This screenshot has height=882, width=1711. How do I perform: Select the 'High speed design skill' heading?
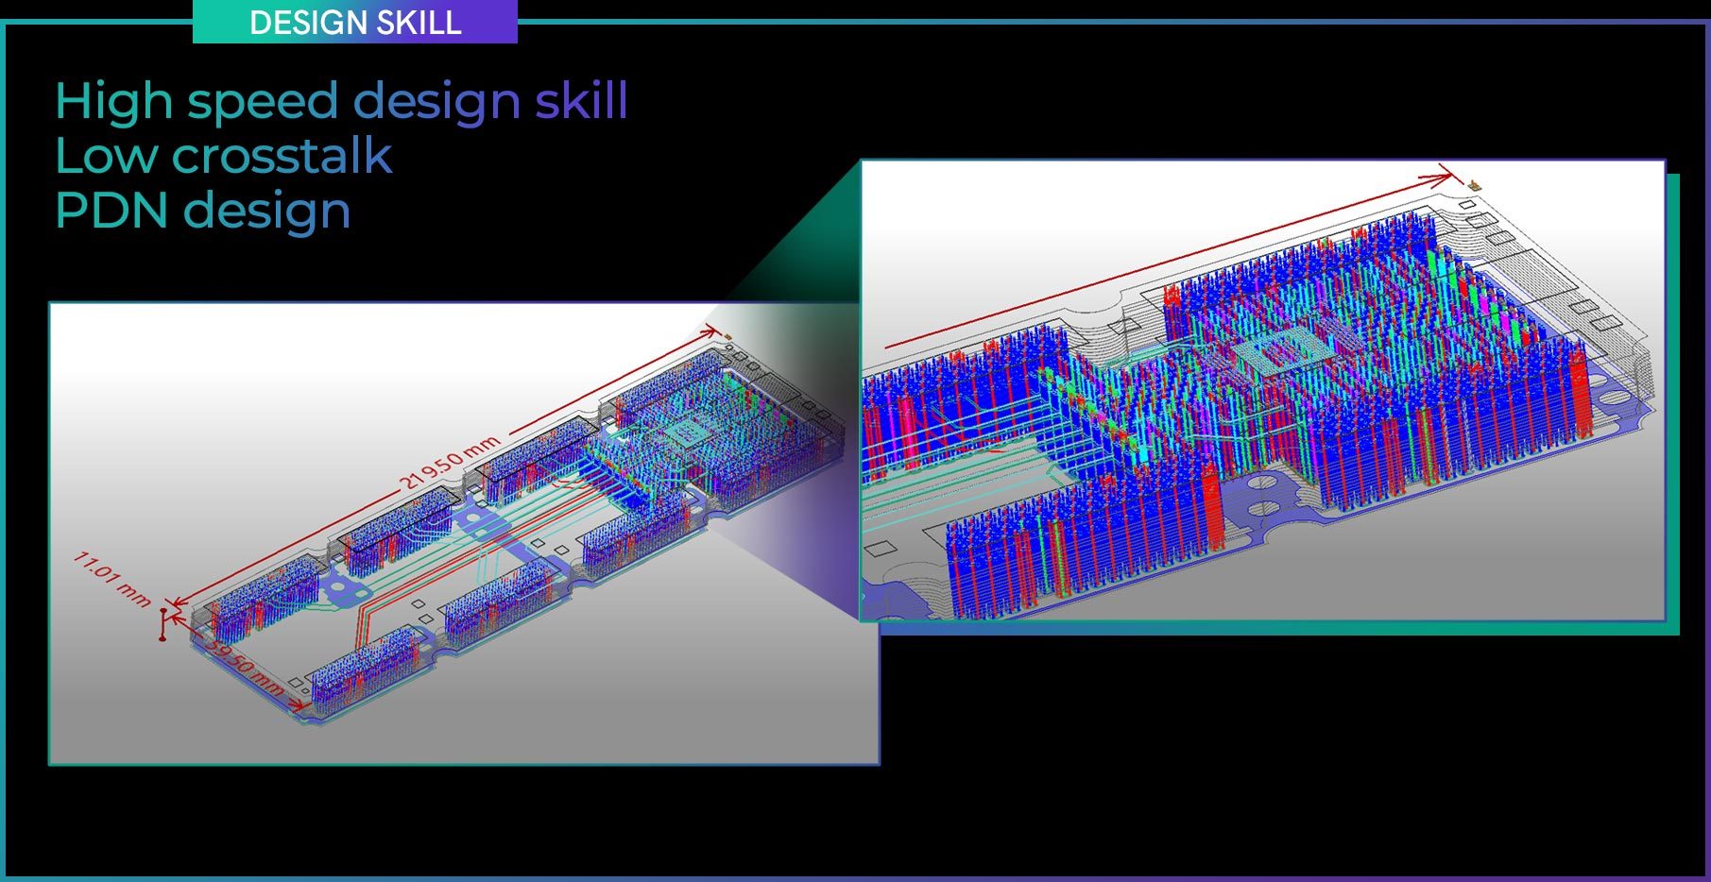pyautogui.click(x=341, y=100)
